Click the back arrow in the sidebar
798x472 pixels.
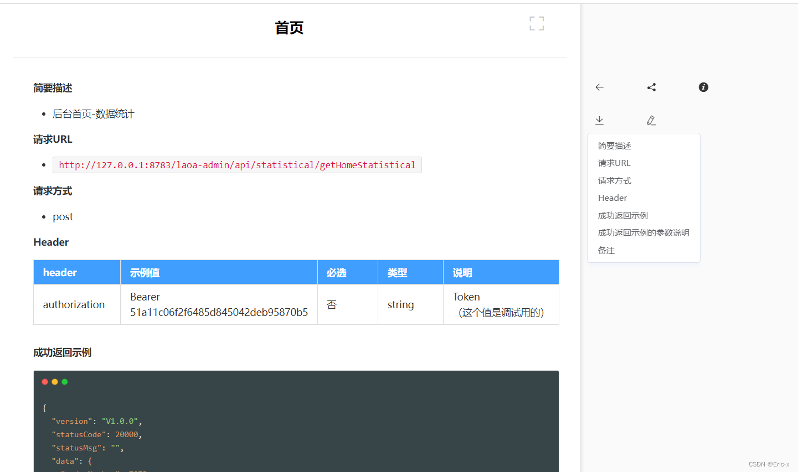[x=599, y=87]
